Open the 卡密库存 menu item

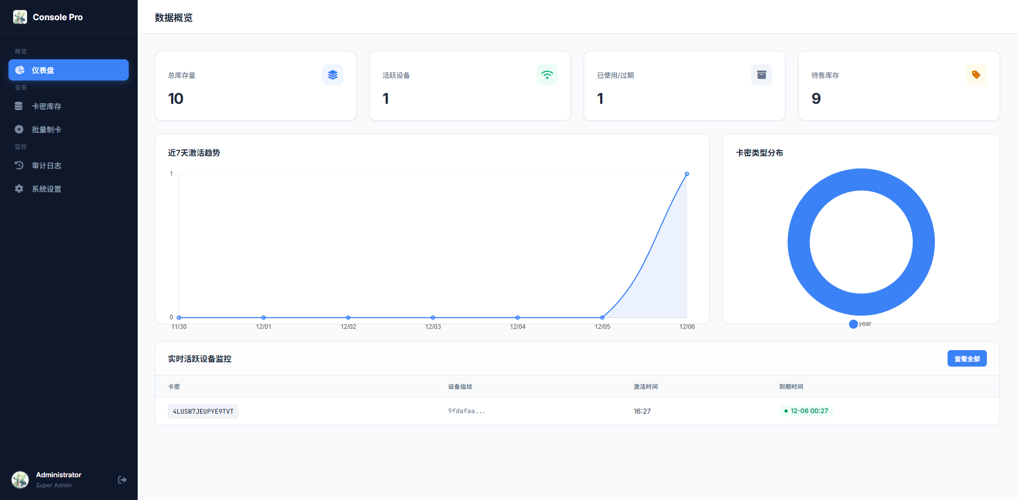[47, 106]
